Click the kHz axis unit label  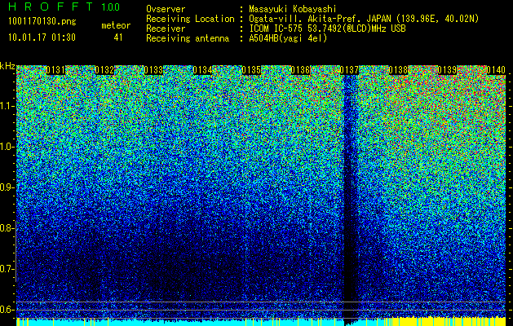pyautogui.click(x=7, y=66)
